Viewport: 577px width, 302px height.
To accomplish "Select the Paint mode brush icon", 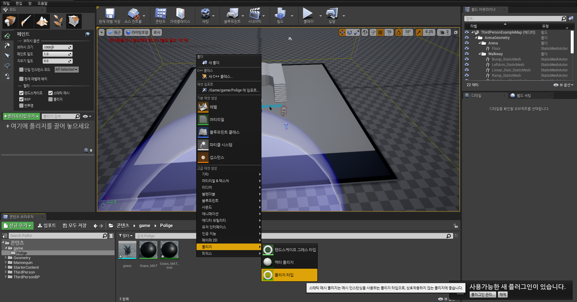I will point(26,21).
